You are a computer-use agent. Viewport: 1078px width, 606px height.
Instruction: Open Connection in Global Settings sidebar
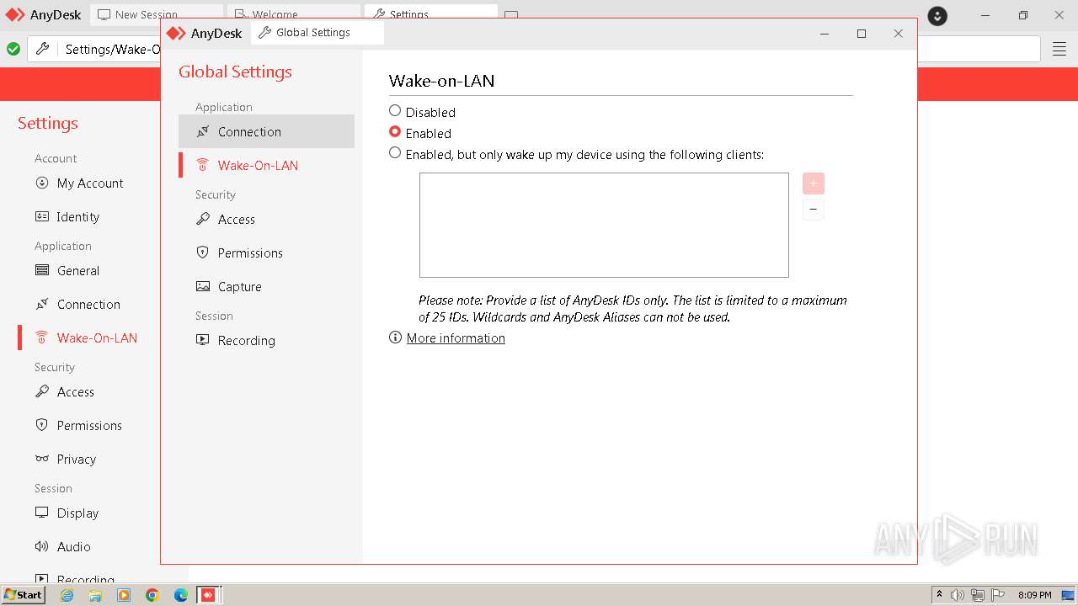pos(266,131)
